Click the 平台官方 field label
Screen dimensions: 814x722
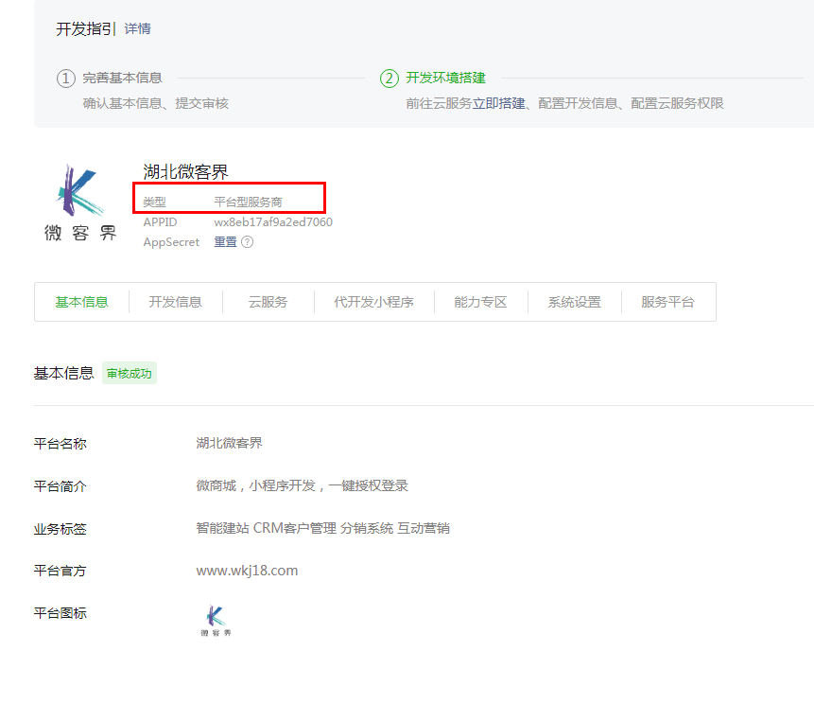(x=61, y=571)
